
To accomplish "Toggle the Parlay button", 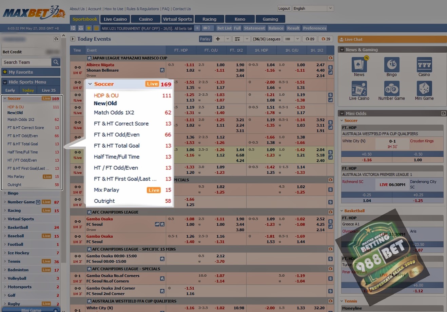I will [x=205, y=39].
